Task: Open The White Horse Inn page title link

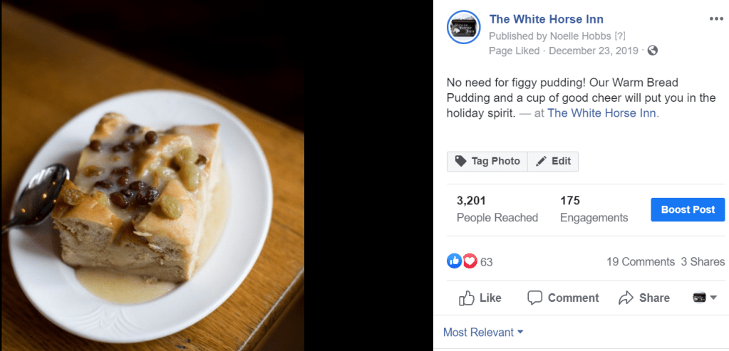Action: (x=546, y=19)
